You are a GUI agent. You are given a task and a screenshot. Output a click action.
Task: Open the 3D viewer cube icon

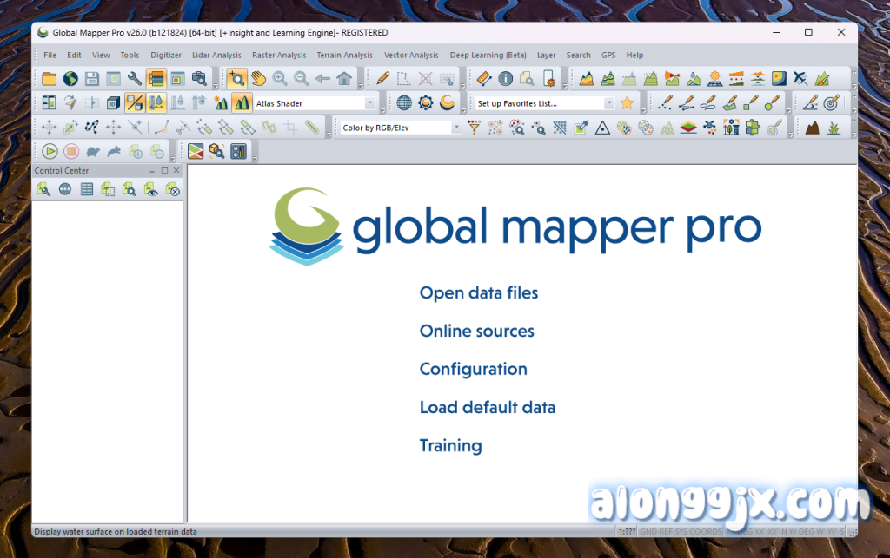pyautogui.click(x=113, y=103)
